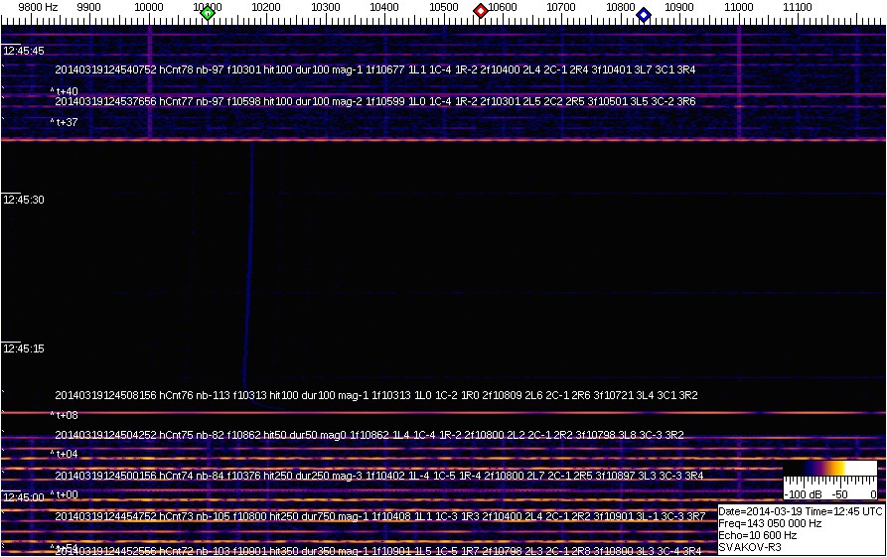Click the ^t+00 event marker
The image size is (887, 557).
[65, 494]
